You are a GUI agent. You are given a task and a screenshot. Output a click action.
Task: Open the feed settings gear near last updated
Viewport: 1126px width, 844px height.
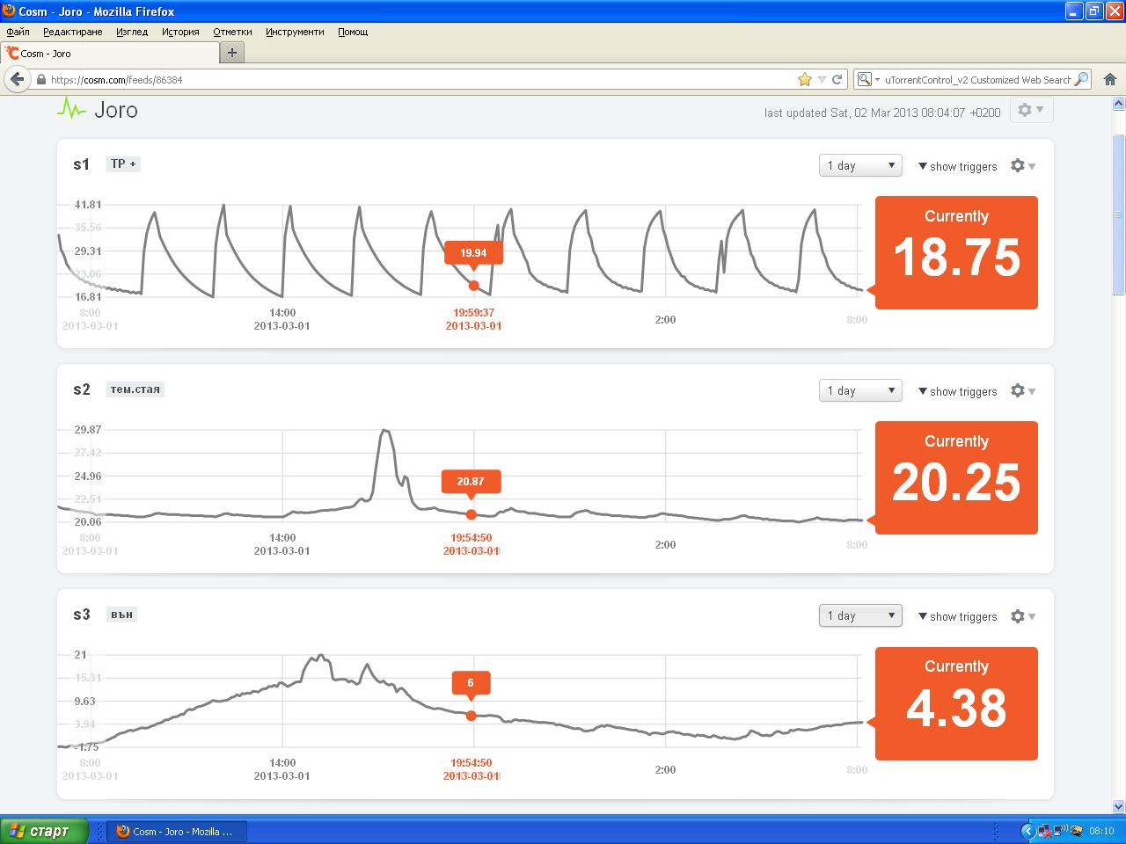pos(1029,111)
